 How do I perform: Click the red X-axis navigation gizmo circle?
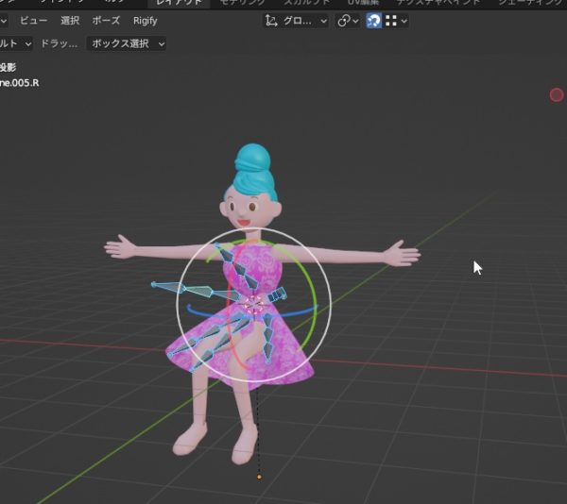click(x=557, y=95)
